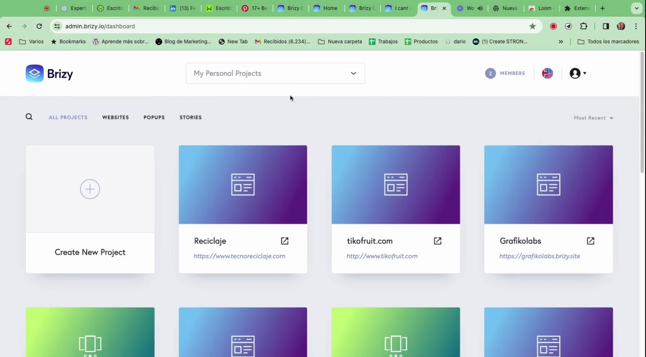Open Todos los marcadores folder
Screen dimensions: 646x357
tap(608, 42)
